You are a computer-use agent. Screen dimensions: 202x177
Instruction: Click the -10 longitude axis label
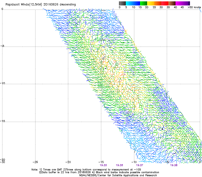click(134, 162)
